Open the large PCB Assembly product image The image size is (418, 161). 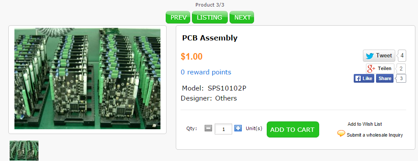pyautogui.click(x=87, y=79)
